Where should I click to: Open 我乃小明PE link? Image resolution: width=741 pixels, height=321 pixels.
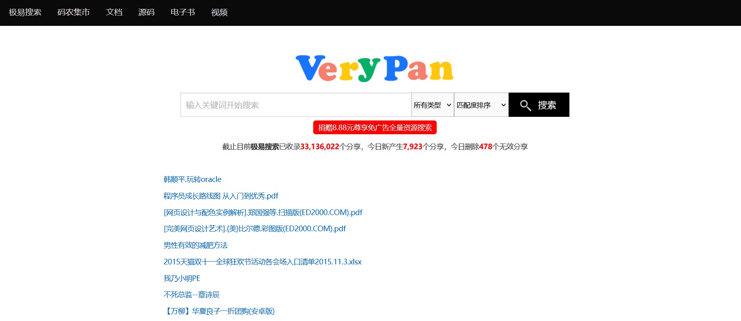point(182,278)
